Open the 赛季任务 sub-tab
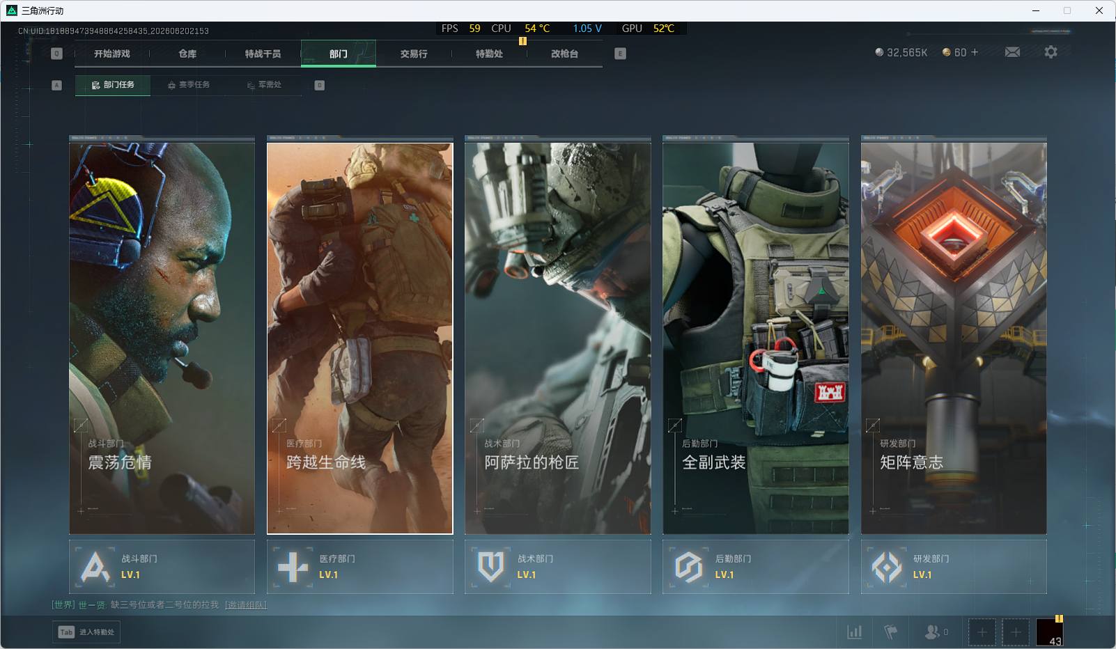The image size is (1116, 649). (x=188, y=85)
